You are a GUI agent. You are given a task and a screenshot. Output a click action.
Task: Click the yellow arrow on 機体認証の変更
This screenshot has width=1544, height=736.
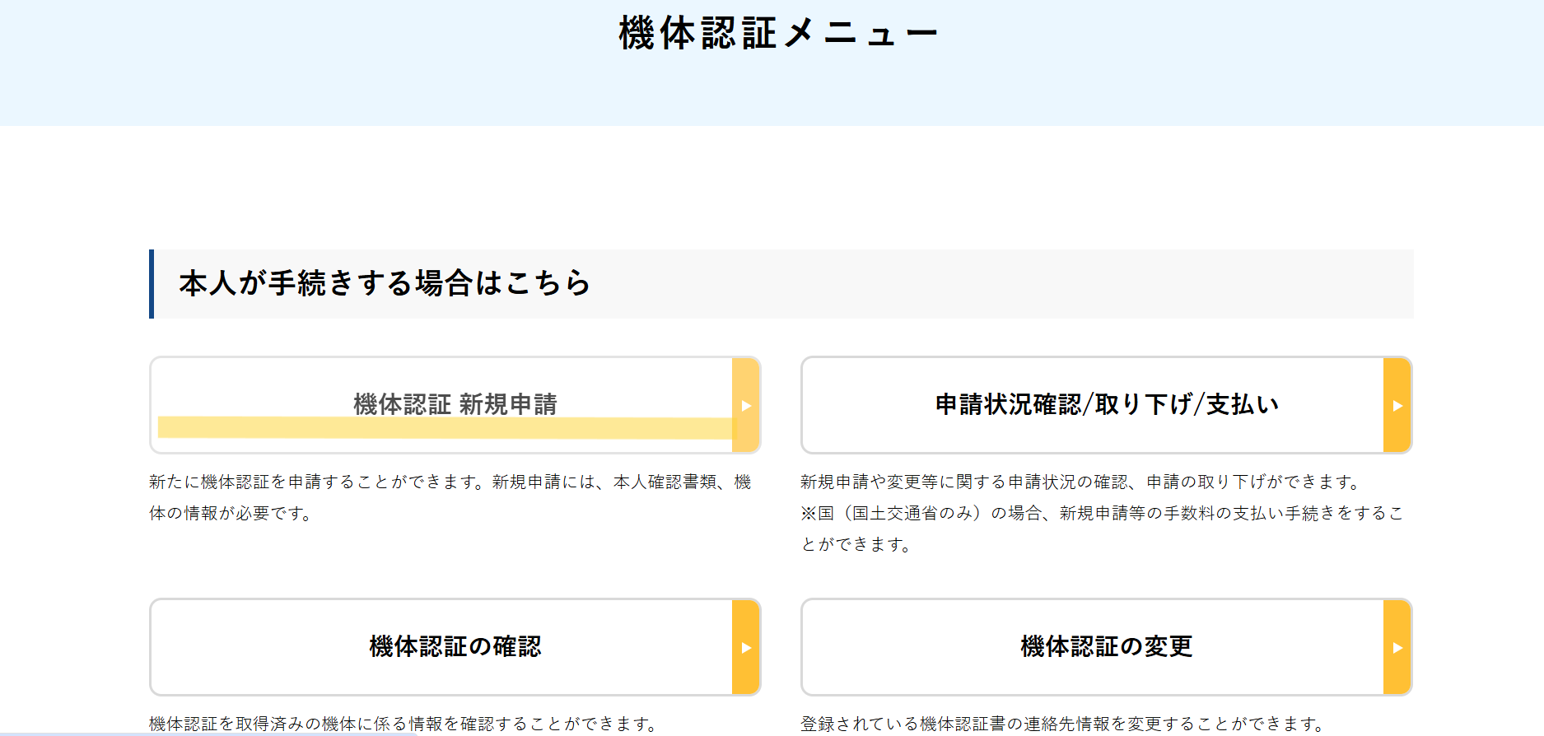(x=1397, y=647)
